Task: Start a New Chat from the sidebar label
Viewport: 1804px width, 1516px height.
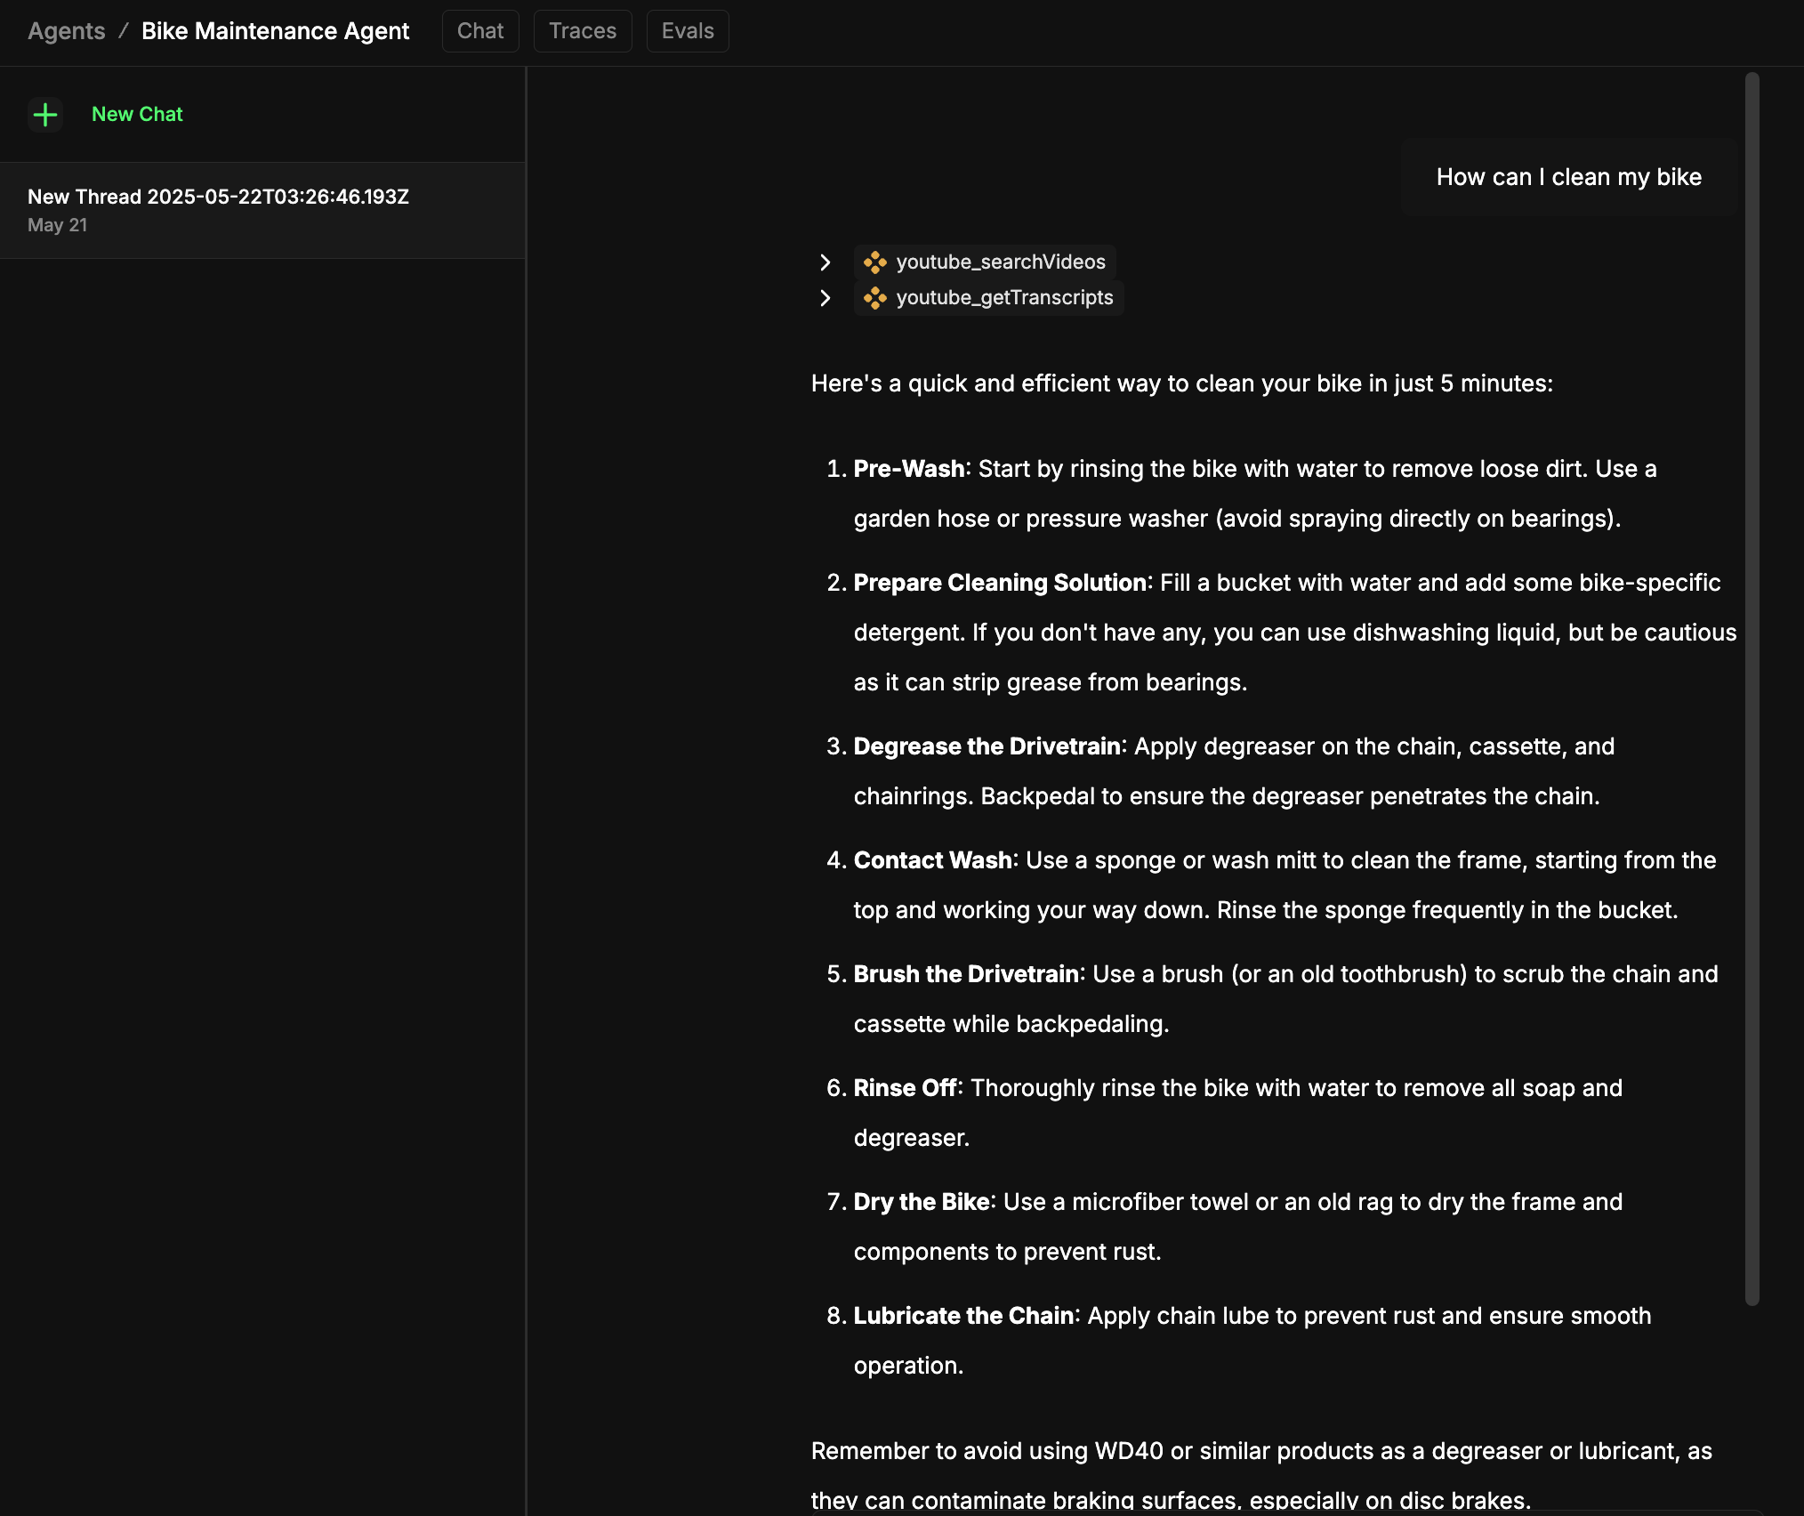Action: click(137, 115)
